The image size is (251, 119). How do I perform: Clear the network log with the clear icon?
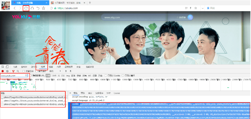(x=7, y=71)
